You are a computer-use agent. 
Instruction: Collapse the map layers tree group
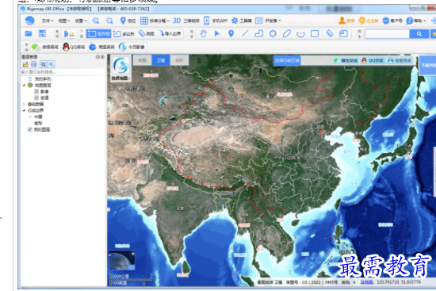pyautogui.click(x=24, y=85)
